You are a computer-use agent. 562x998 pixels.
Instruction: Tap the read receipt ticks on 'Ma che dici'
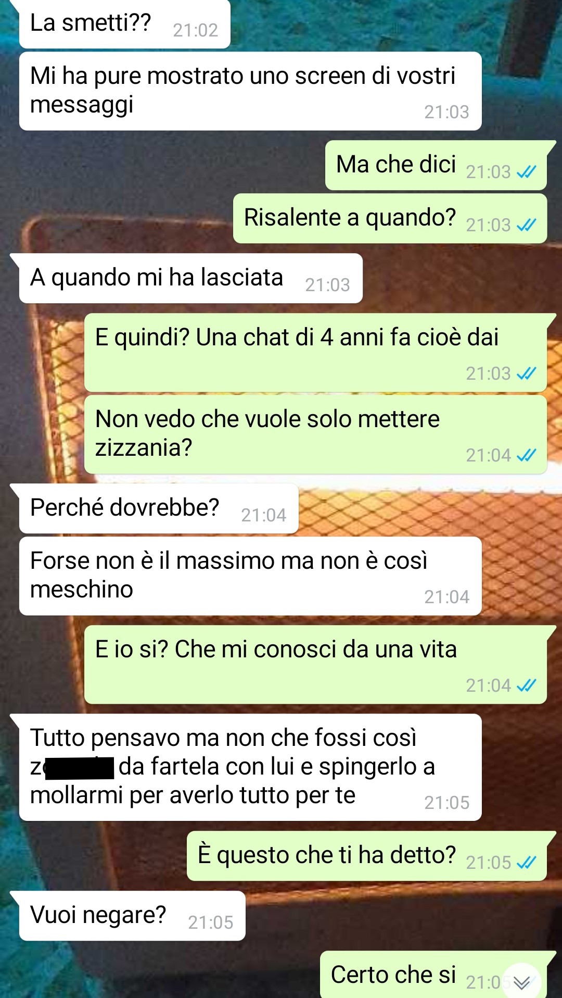point(526,172)
